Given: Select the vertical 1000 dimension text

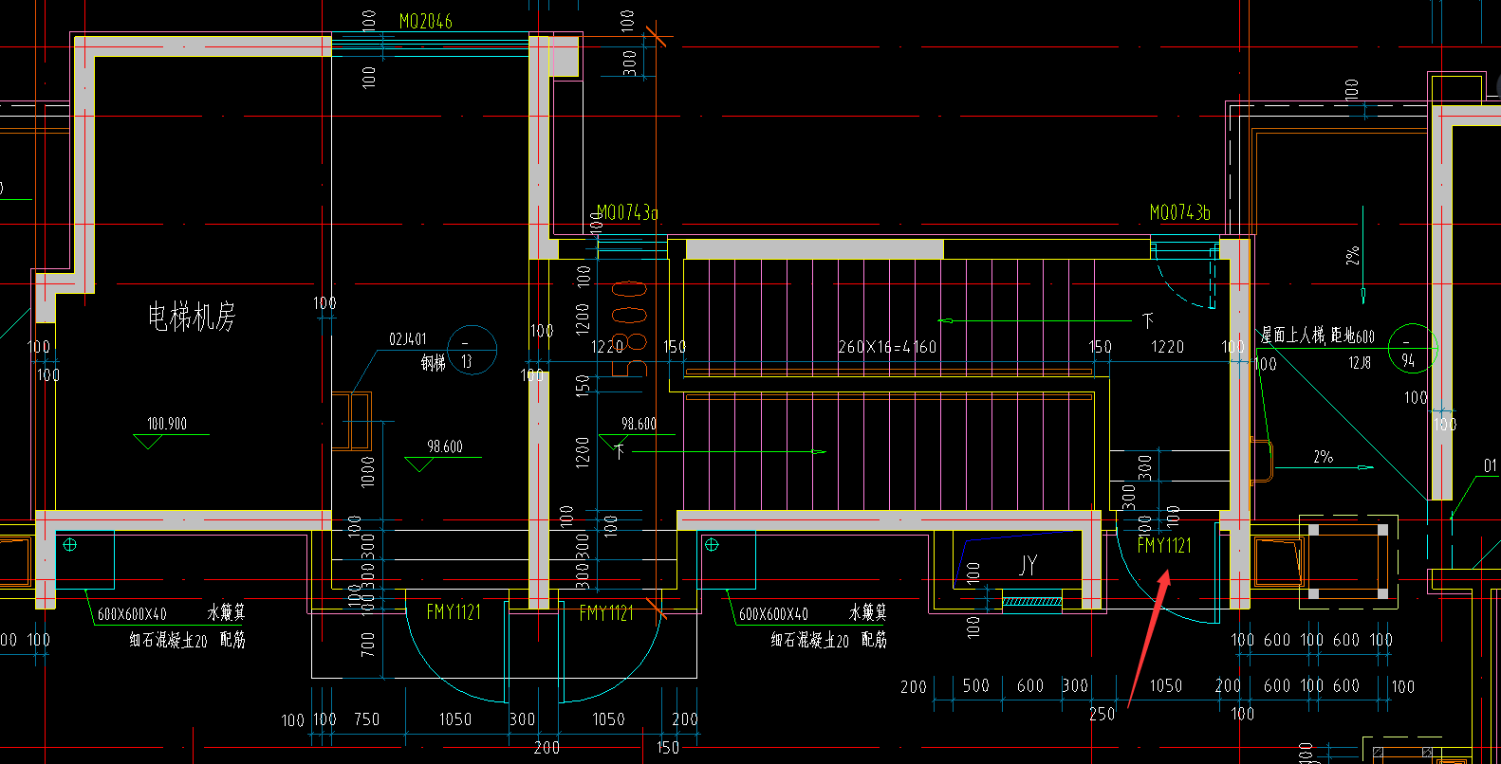Looking at the screenshot, I should click(368, 471).
